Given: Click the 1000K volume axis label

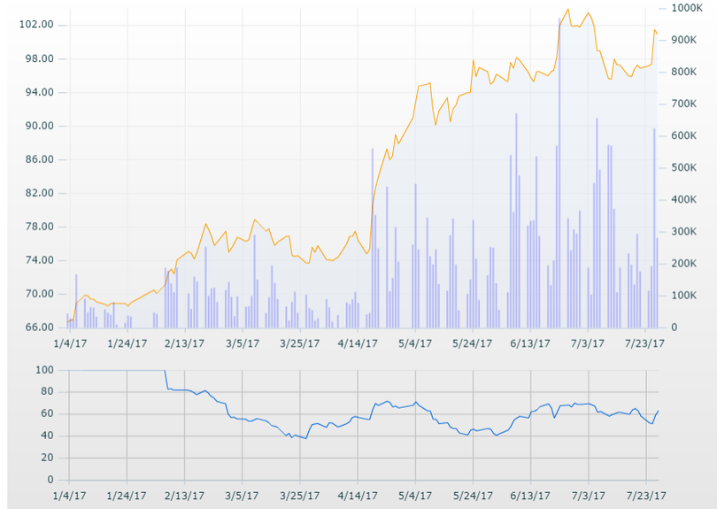Looking at the screenshot, I should [x=686, y=8].
